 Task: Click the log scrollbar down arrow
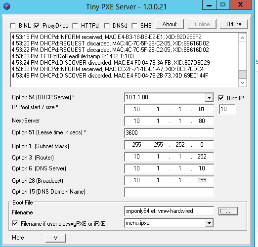pyautogui.click(x=242, y=82)
